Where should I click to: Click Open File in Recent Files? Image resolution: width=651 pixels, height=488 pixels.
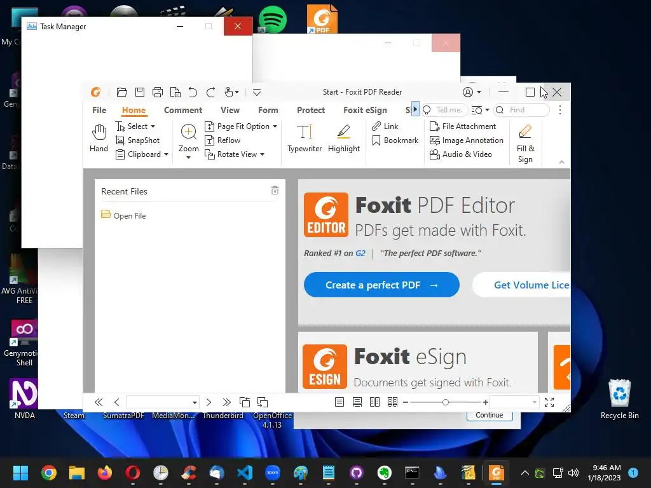click(x=124, y=215)
